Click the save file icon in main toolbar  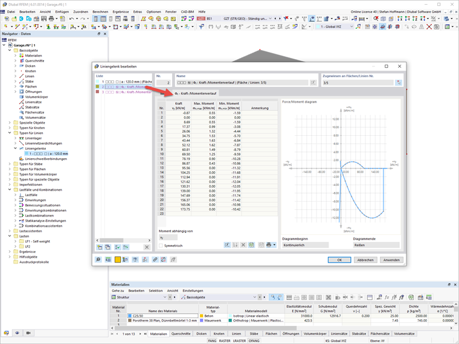pos(44,19)
